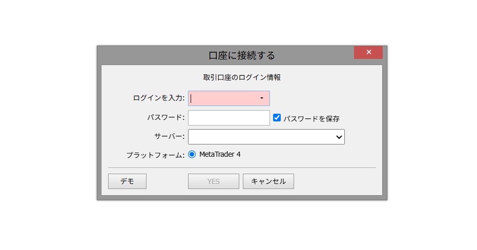
Task: Expand the server list chevron arrow
Action: click(x=338, y=137)
